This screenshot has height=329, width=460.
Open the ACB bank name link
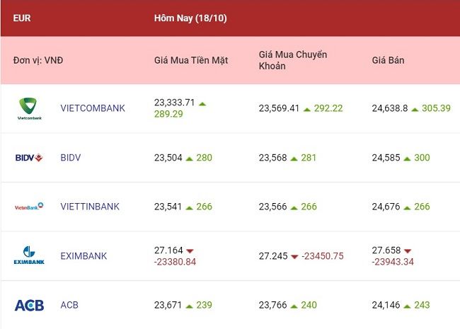point(69,305)
